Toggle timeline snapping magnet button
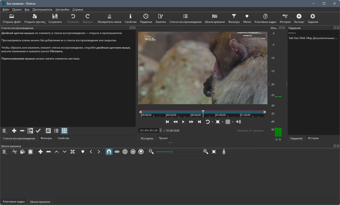Viewport: 340px width, 205px height. pyautogui.click(x=109, y=152)
